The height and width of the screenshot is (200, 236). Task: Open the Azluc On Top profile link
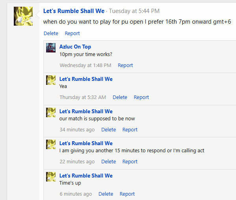pyautogui.click(x=75, y=47)
